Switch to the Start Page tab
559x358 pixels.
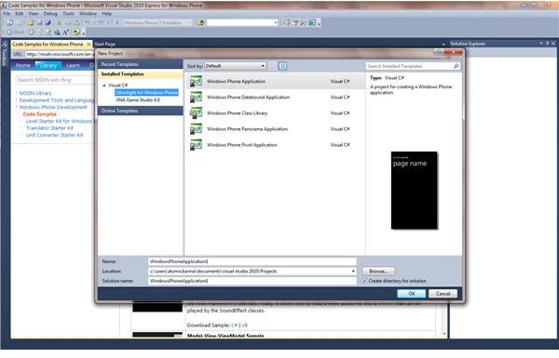tap(104, 44)
